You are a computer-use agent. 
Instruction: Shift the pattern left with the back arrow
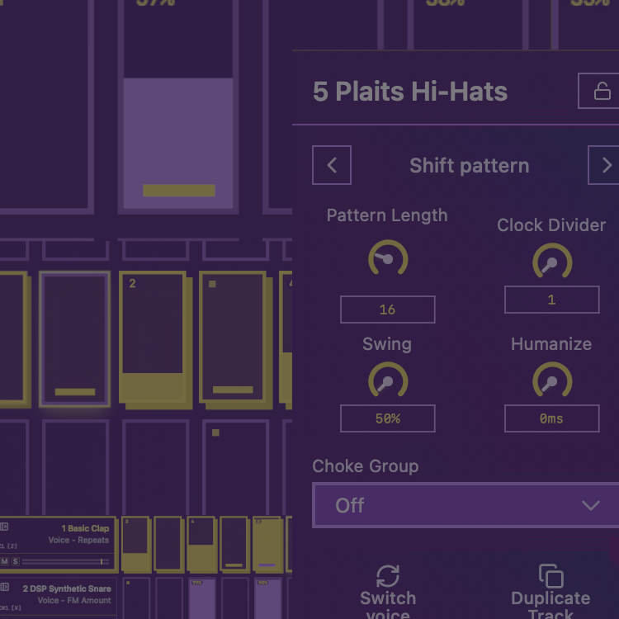332,165
